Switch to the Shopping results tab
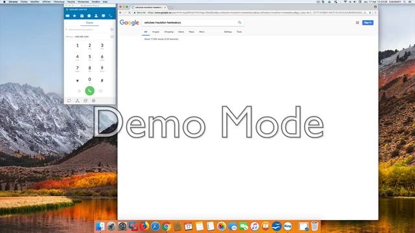415x233 pixels. 169,32
